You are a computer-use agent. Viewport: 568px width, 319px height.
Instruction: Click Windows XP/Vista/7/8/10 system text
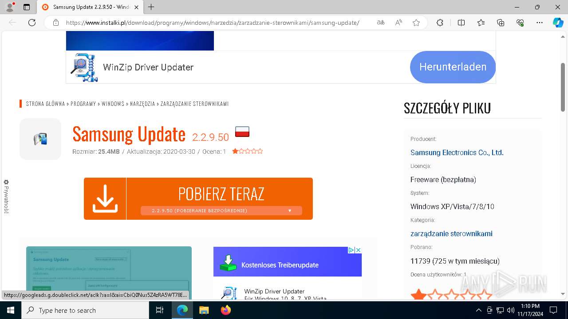coord(452,206)
